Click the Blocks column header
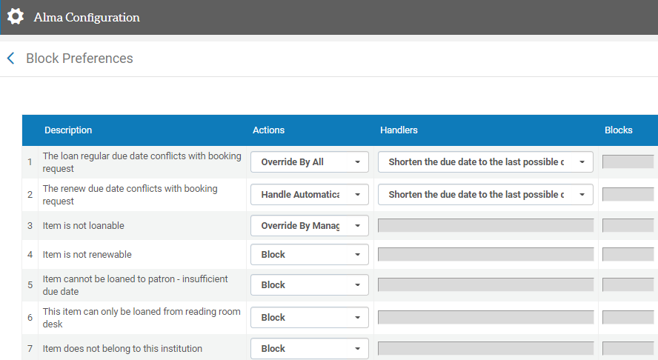 pyautogui.click(x=619, y=130)
